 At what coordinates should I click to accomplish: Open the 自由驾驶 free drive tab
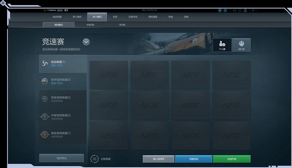tap(57, 17)
